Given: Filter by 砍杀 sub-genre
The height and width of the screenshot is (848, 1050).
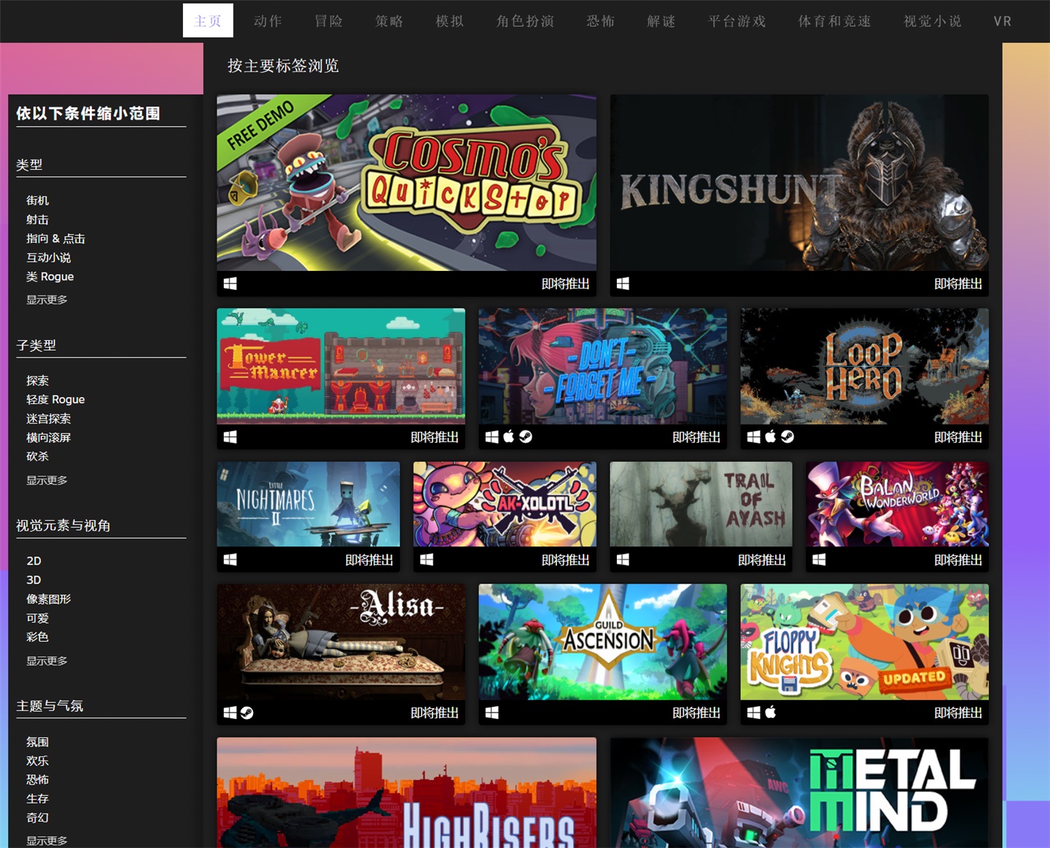Looking at the screenshot, I should point(38,456).
